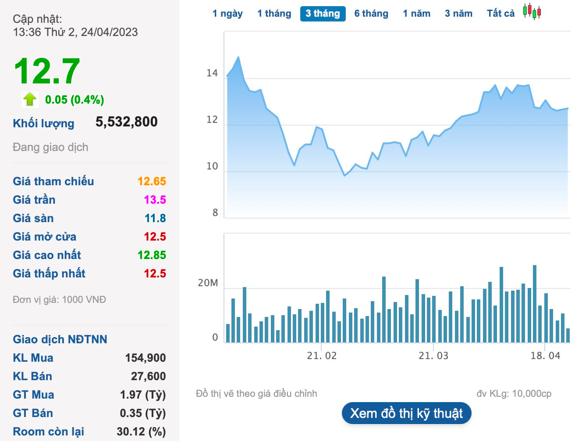Viewport: 575px width, 446px height.
Task: Select the 3 tháng time range tab
Action: [323, 14]
